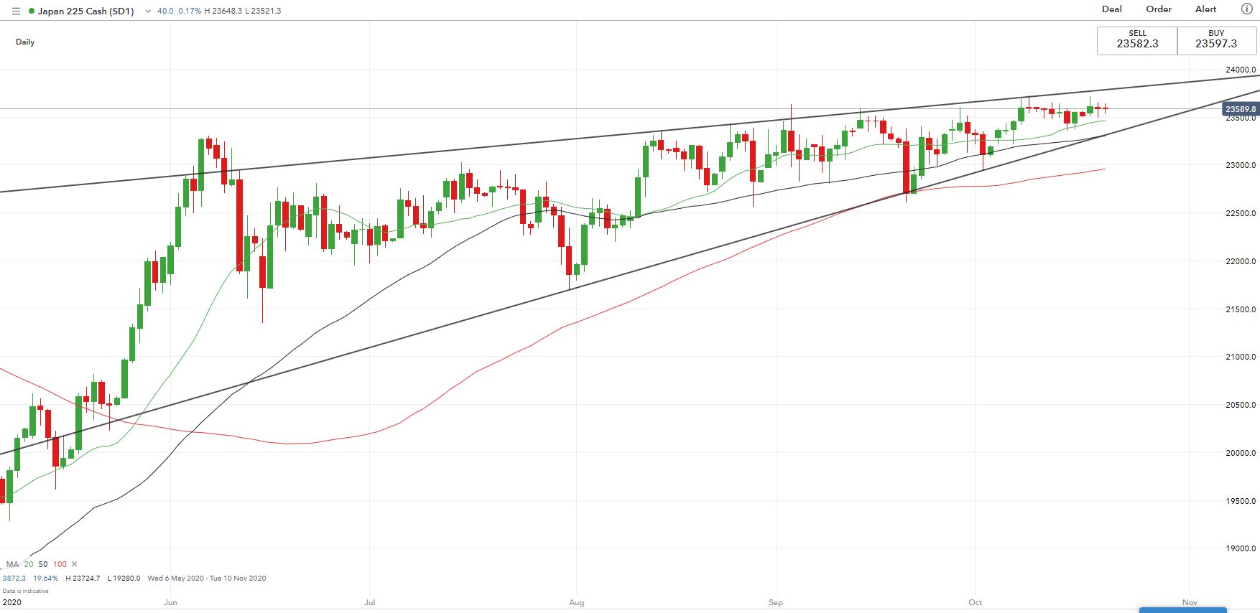Click the green market status dot

[32, 11]
